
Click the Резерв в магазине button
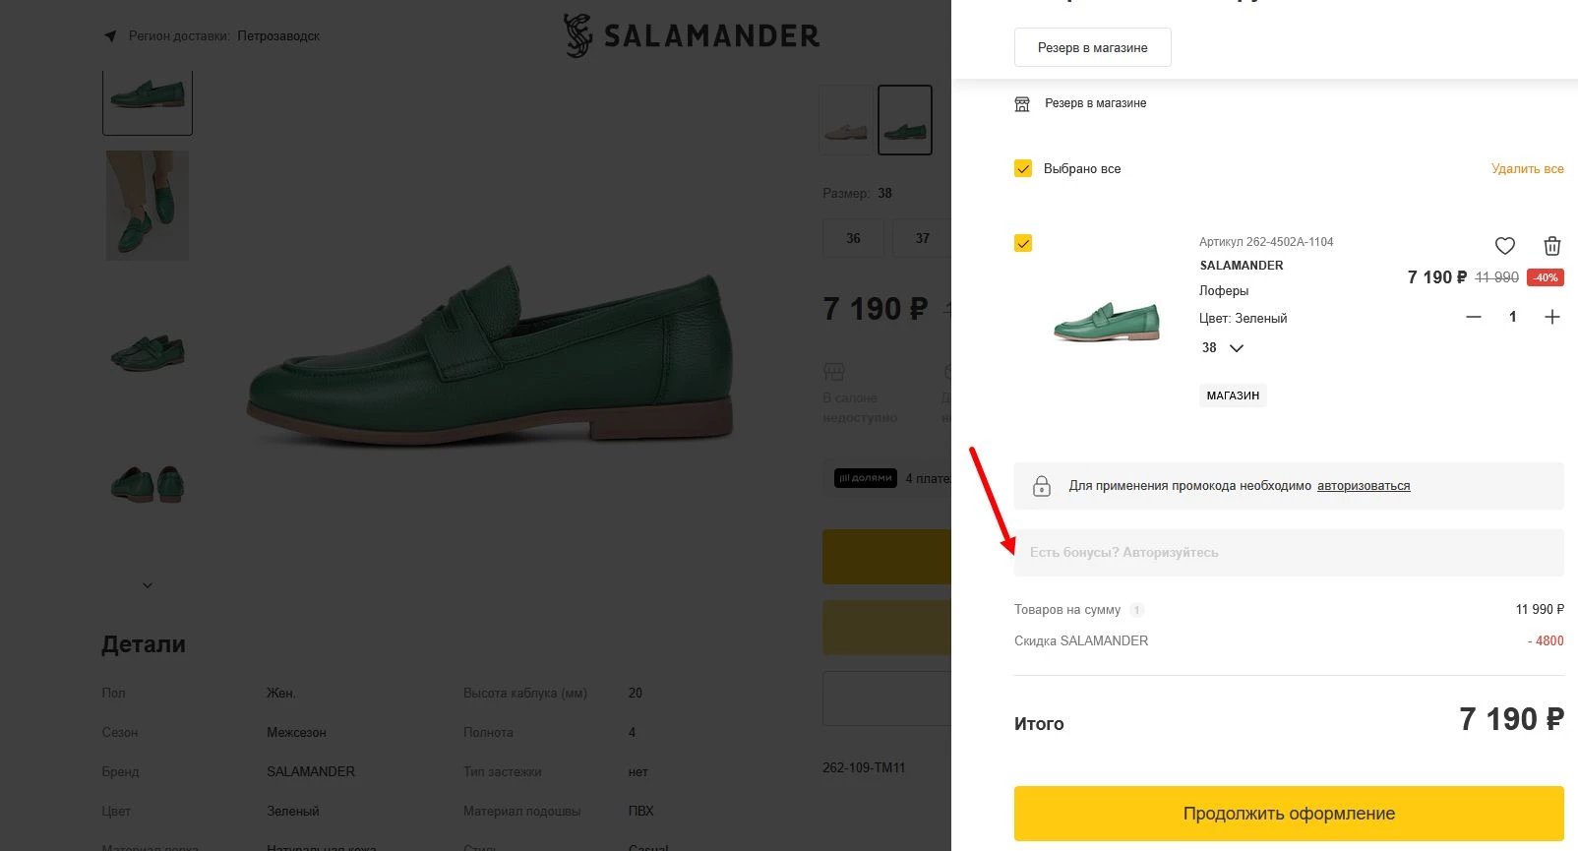[x=1092, y=46]
